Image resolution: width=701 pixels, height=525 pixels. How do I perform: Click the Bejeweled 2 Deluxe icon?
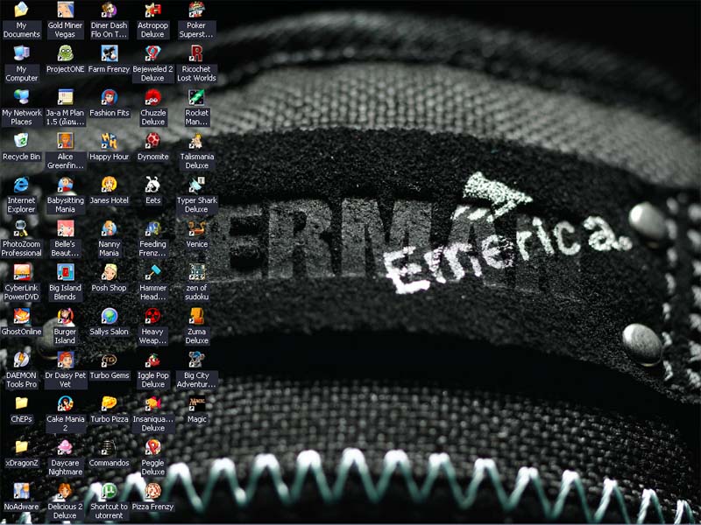(152, 53)
